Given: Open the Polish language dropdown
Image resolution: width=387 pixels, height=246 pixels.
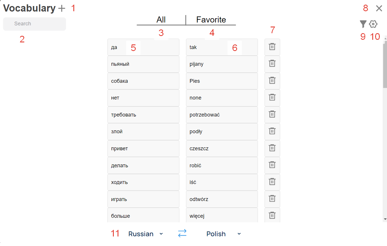Looking at the screenshot, I should (223, 234).
